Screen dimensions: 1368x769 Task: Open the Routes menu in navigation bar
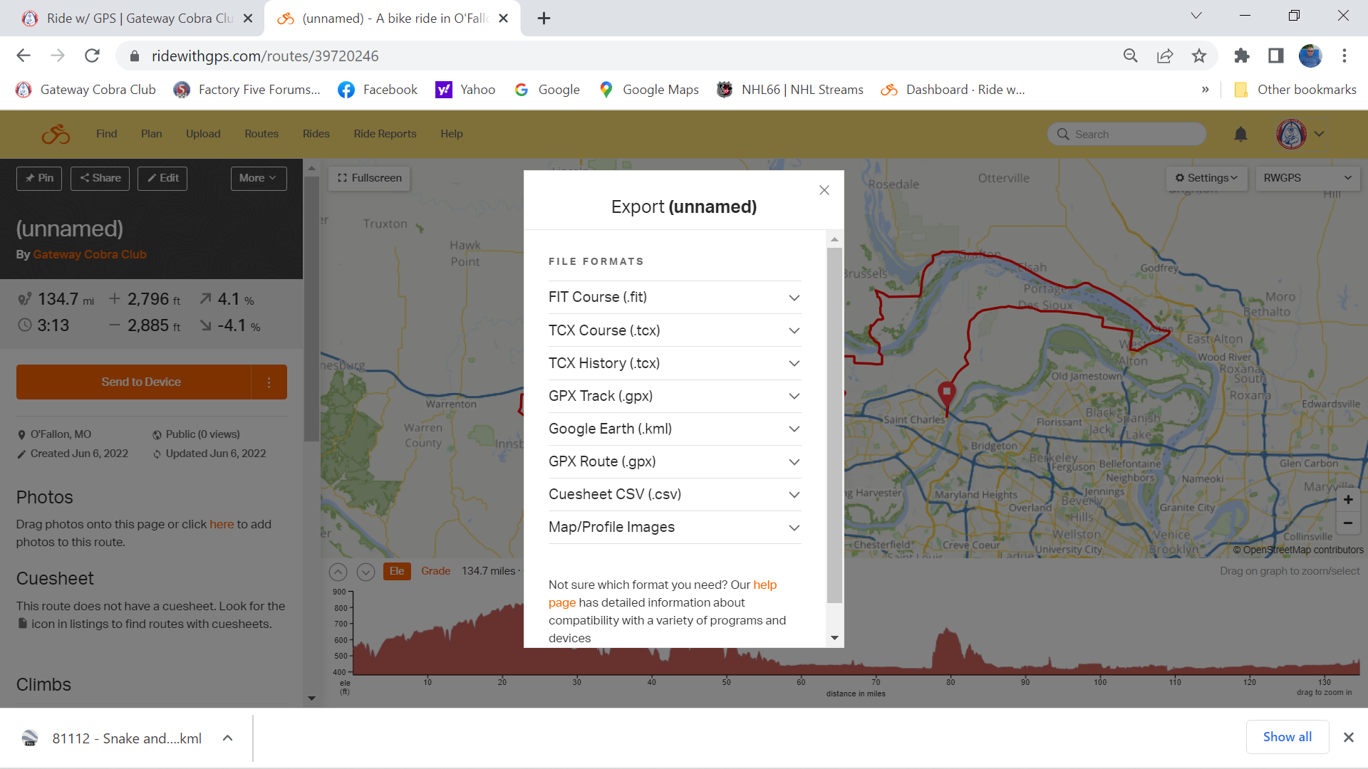pos(261,134)
